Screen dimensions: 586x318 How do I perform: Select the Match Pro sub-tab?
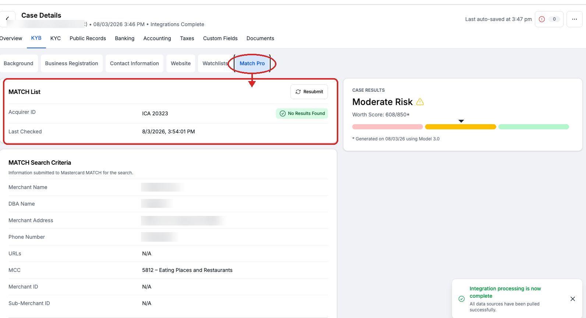click(x=252, y=63)
